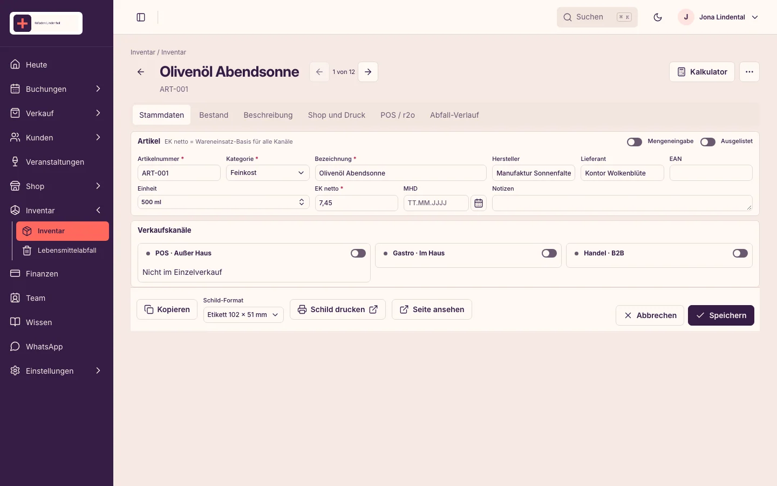This screenshot has width=777, height=486.
Task: Toggle the Ausgelistet switch
Action: pyautogui.click(x=708, y=142)
